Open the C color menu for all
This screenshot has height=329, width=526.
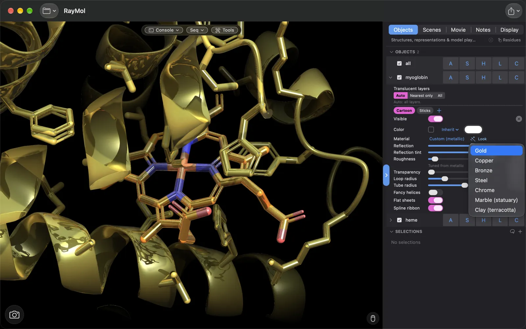(516, 63)
